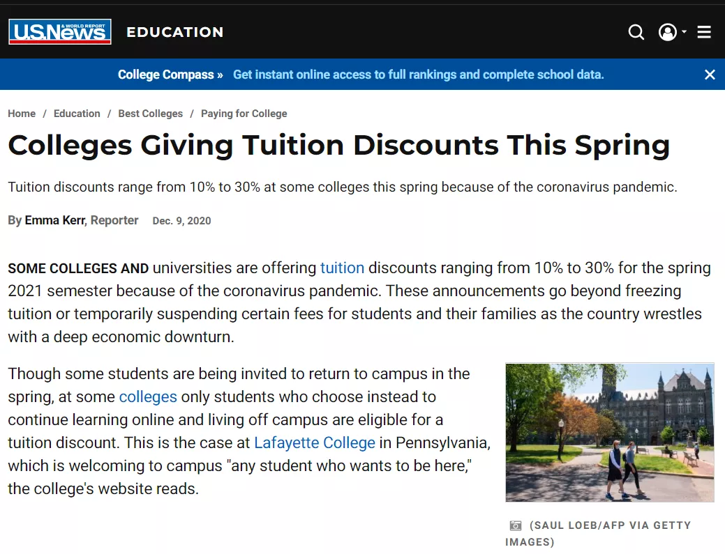Open the hamburger menu icon
This screenshot has height=554, width=725.
click(704, 32)
